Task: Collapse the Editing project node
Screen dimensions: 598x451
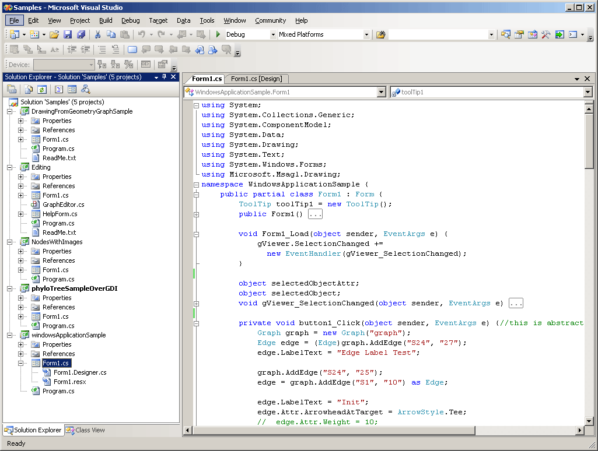Action: 9,168
